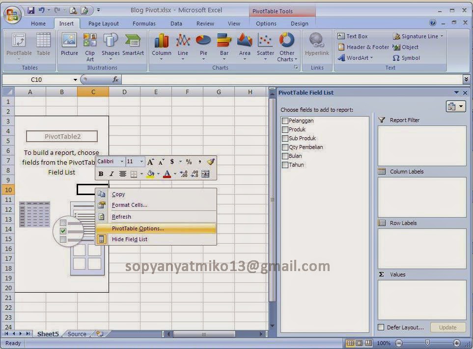The height and width of the screenshot is (349, 473).
Task: Enable the Qty Pembelian field
Action: click(x=285, y=147)
